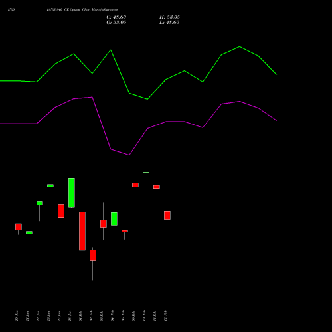Select the 22 Jan date label

[38, 316]
